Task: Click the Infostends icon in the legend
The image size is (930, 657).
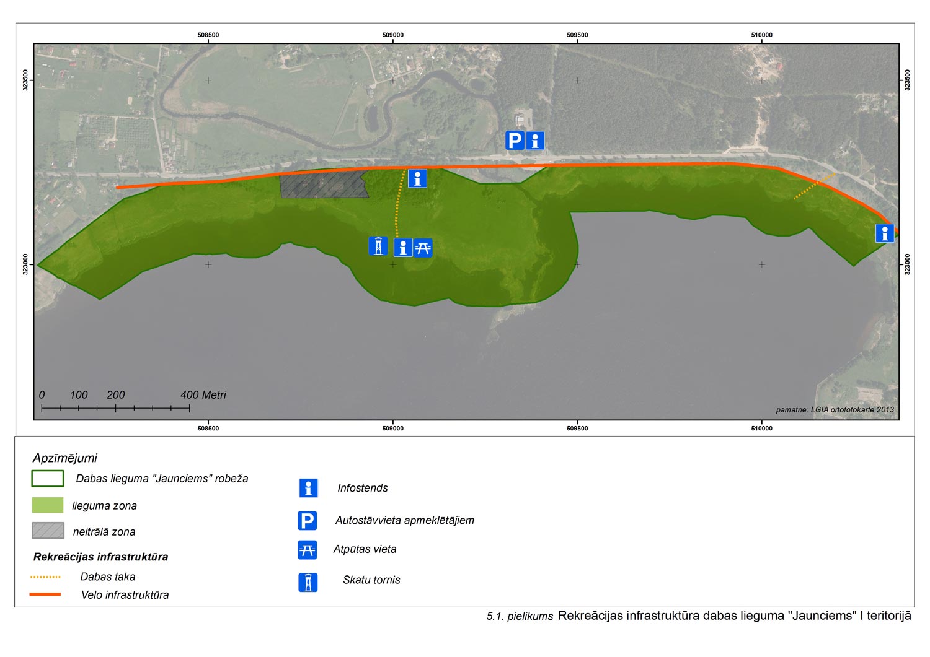Action: (308, 488)
